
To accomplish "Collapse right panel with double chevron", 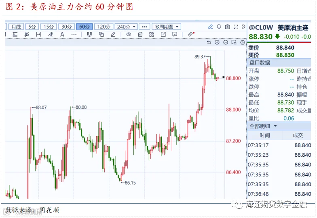I will coord(243,27).
